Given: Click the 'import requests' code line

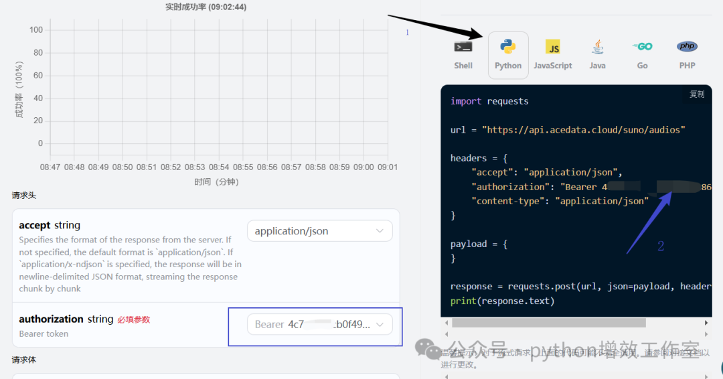Looking at the screenshot, I should 489,101.
